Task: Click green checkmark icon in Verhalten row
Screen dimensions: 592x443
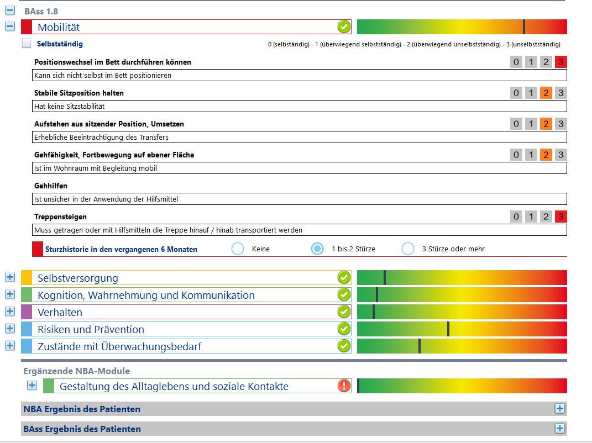Action: (344, 312)
